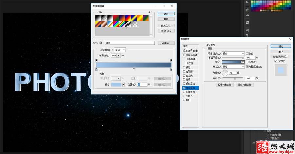Screen dimensions: 295x154
Task: Open the 平滑度 smoothness stepper arrow
Action: pos(119,55)
